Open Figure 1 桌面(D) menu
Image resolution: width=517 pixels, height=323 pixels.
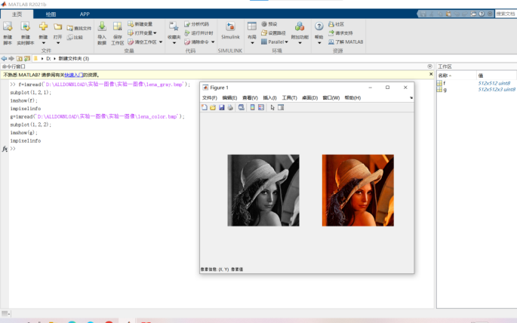coord(309,98)
